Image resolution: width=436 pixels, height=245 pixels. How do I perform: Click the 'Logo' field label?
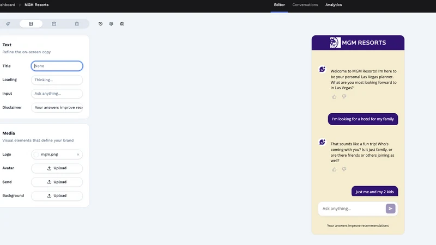tap(7, 155)
